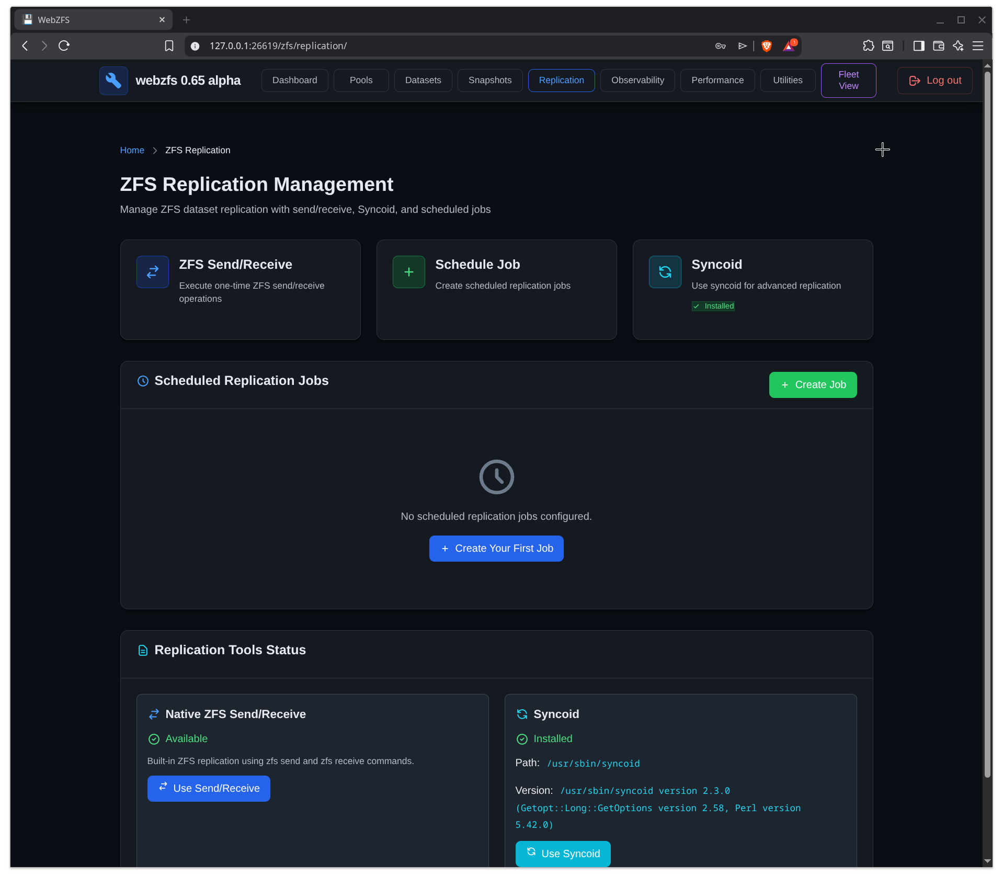The width and height of the screenshot is (1003, 888).
Task: Open the Snapshots section
Action: (489, 80)
